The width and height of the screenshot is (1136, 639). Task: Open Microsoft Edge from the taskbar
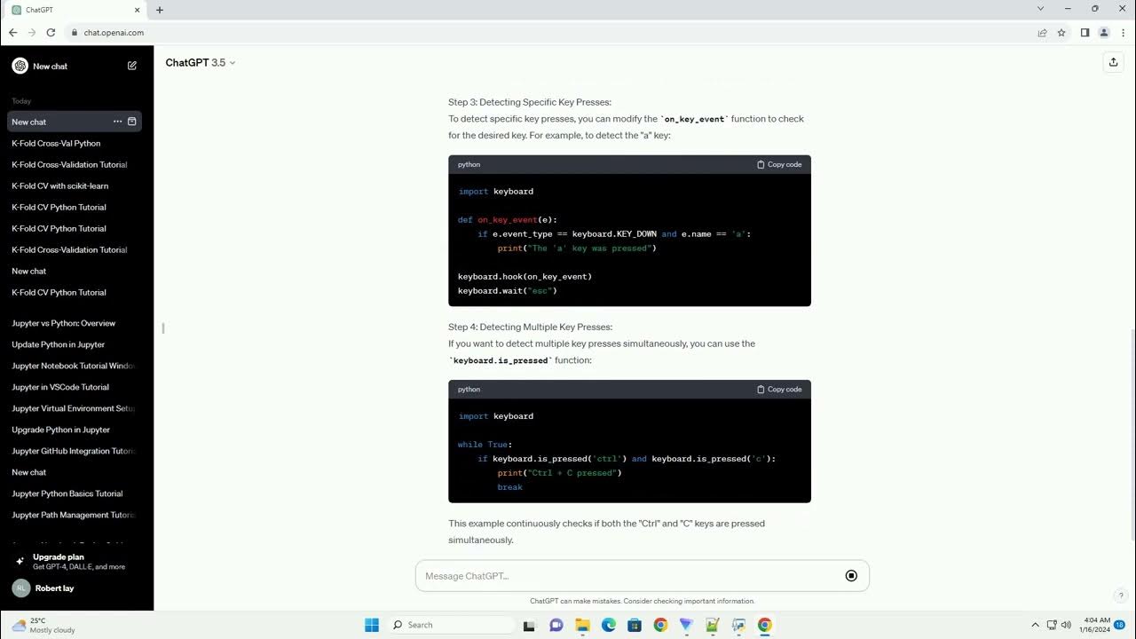pos(608,625)
